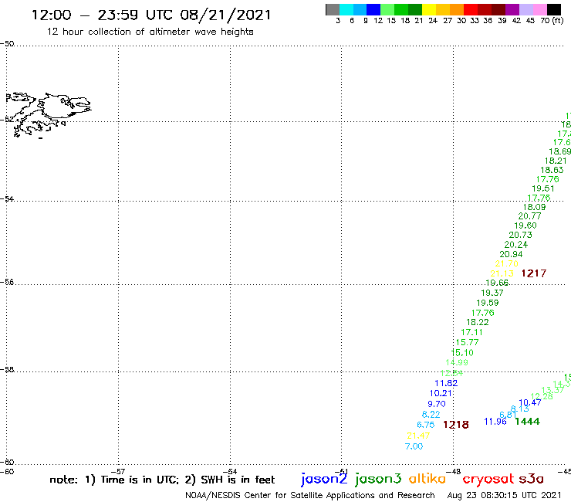Image resolution: width=571 pixels, height=502 pixels.
Task: Click the 18.21 wave height value
Action: click(556, 161)
